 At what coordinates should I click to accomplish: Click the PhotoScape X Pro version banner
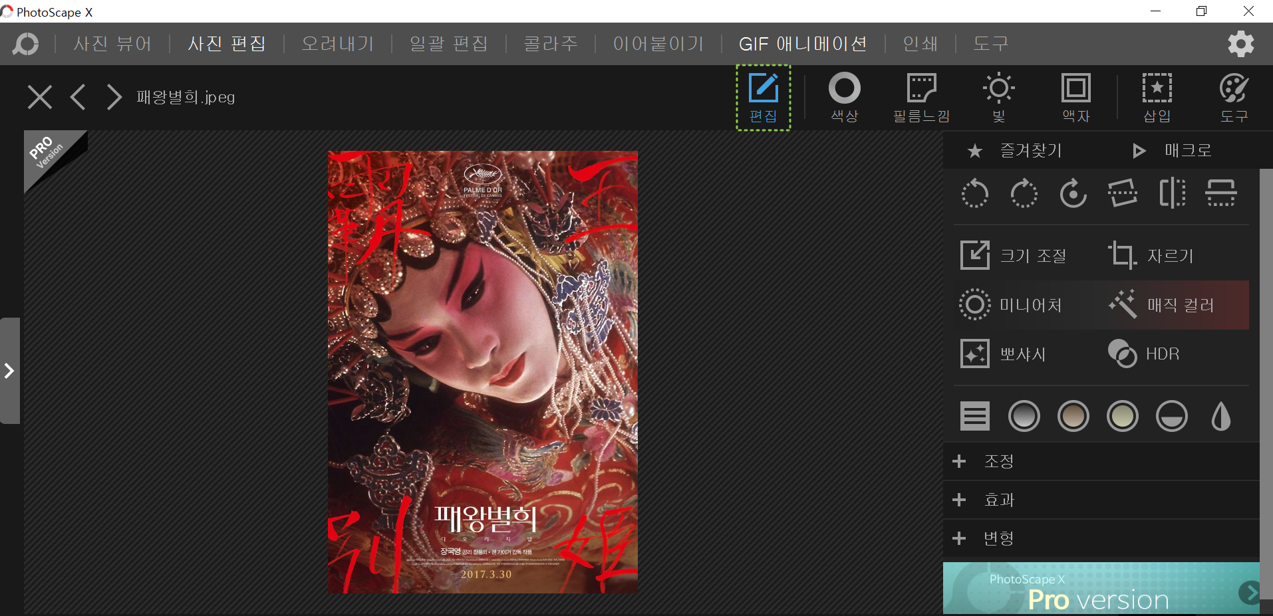click(1101, 588)
